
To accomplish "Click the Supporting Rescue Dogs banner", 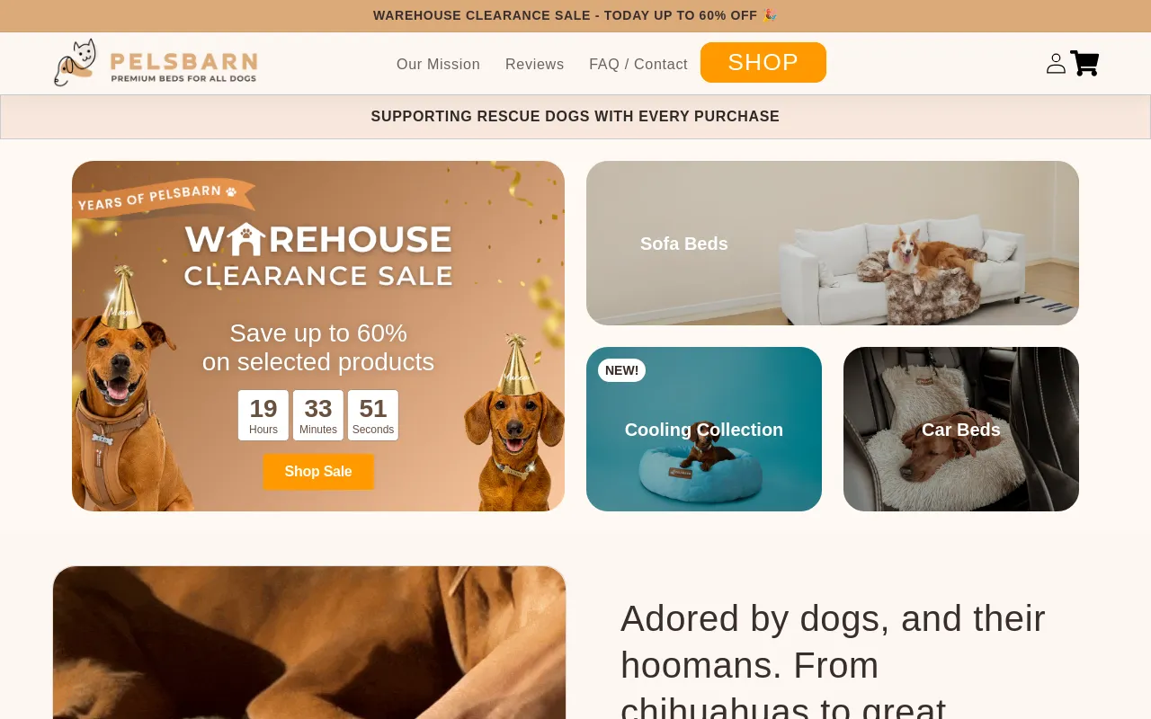I will (x=575, y=117).
